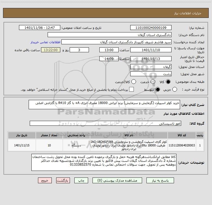Click the جزئیات اطلاعات نیاز header title

pyautogui.click(x=188, y=13)
